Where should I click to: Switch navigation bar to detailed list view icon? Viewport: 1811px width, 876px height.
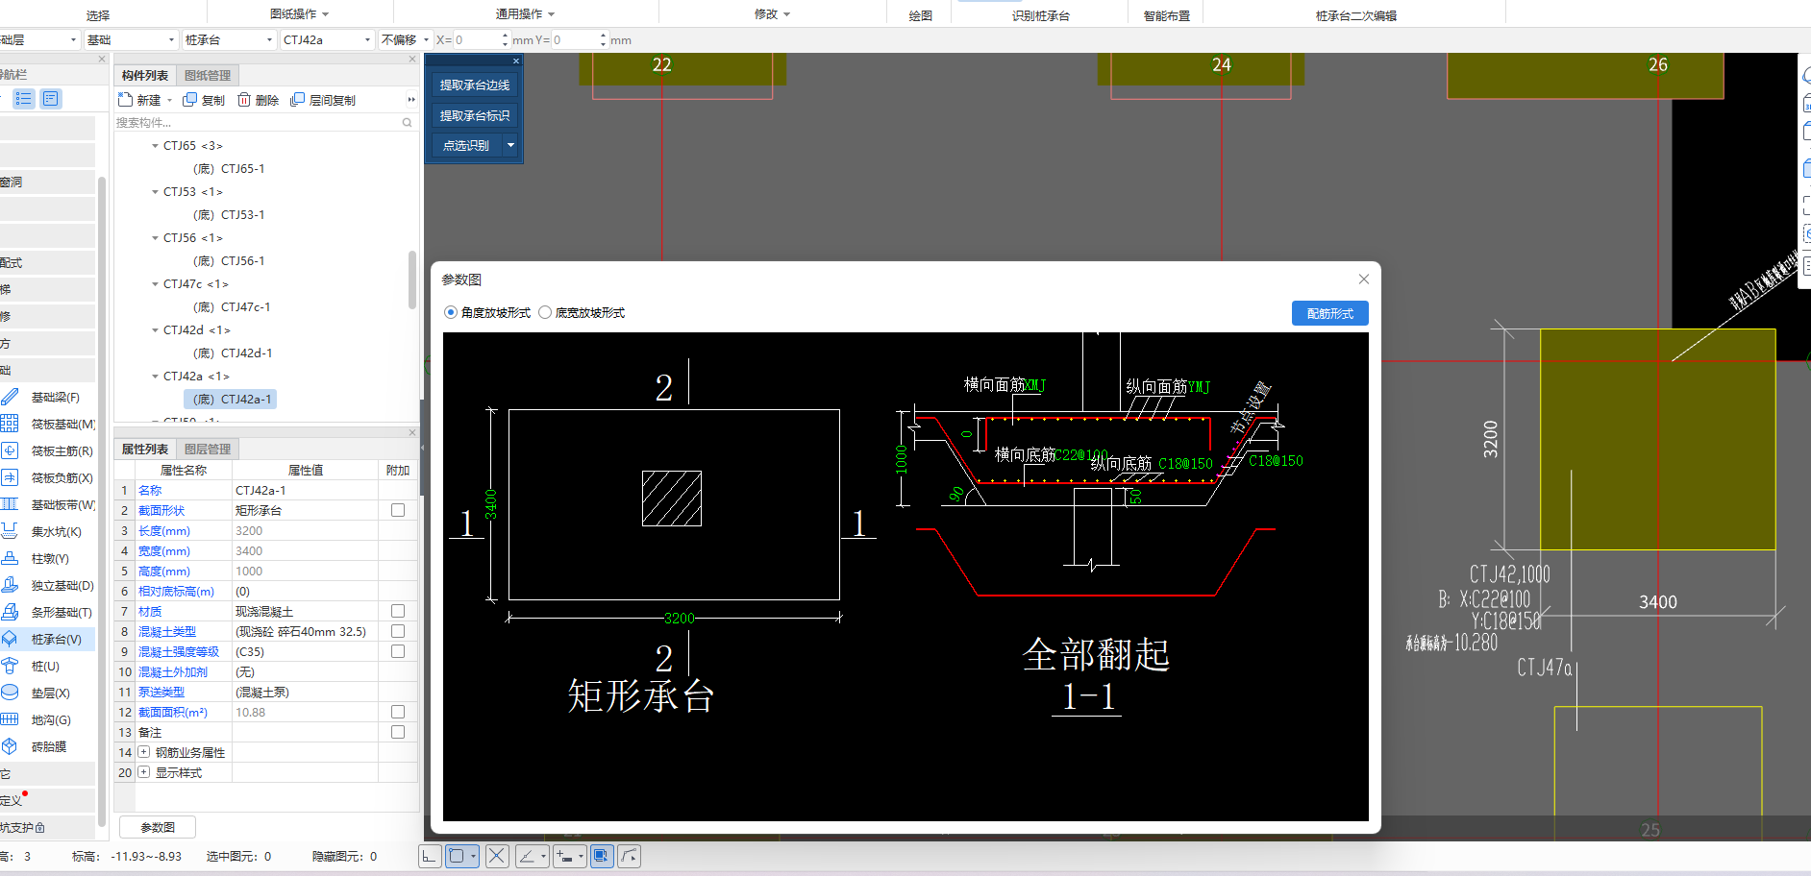(51, 99)
